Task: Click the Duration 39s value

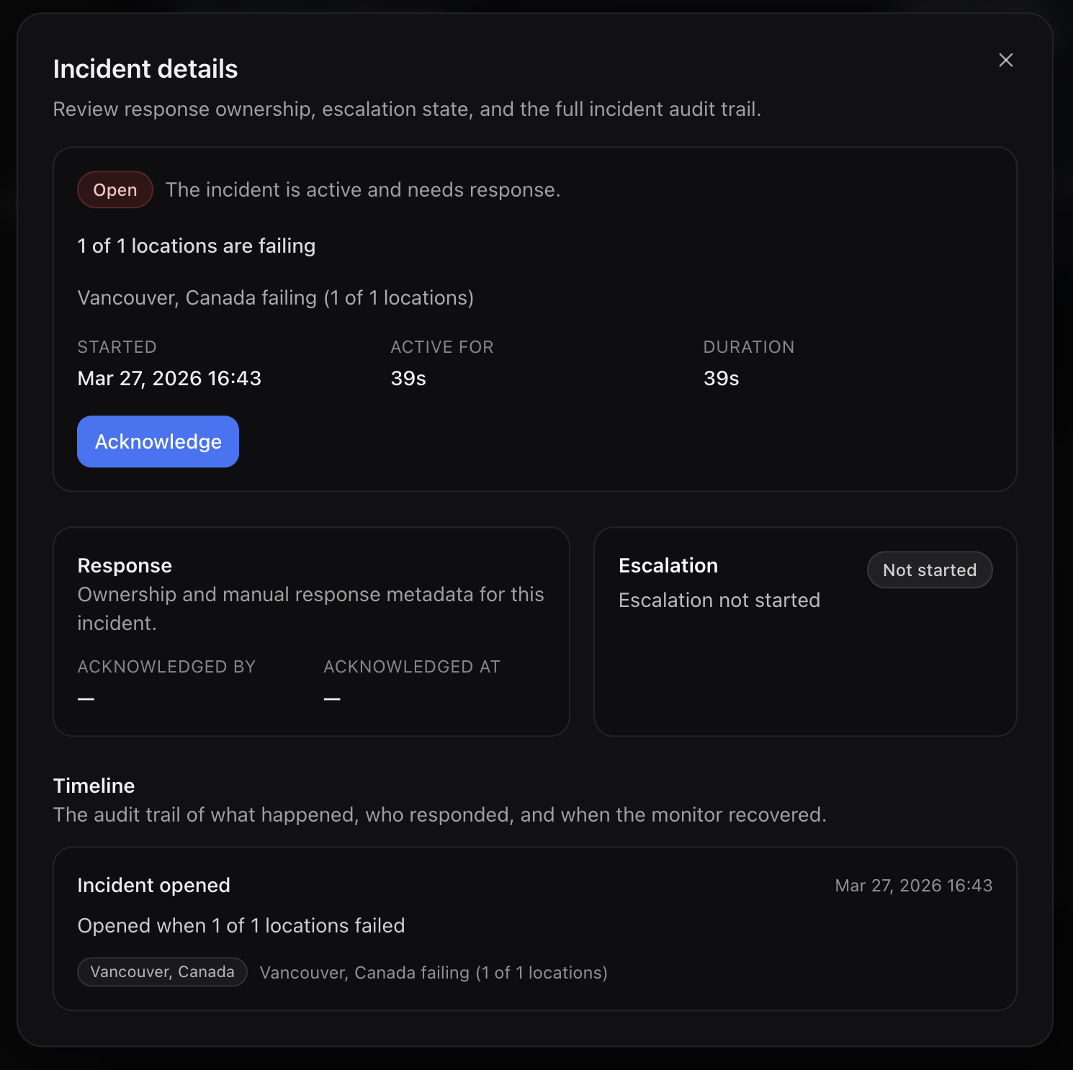Action: [721, 378]
